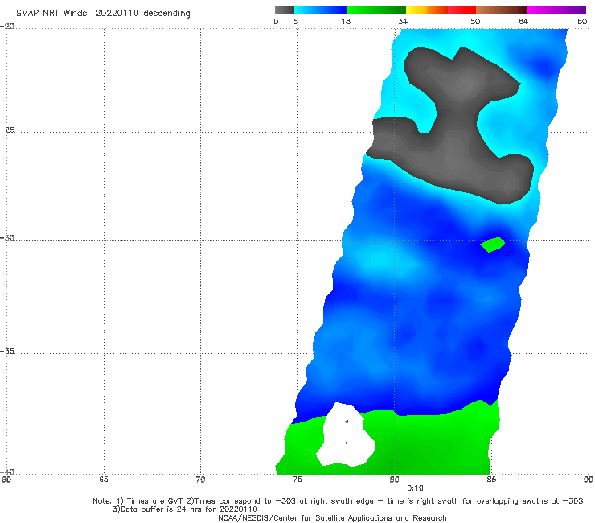Click the brown 50-64 color bar segment
This screenshot has width=595, height=523.
click(x=501, y=10)
